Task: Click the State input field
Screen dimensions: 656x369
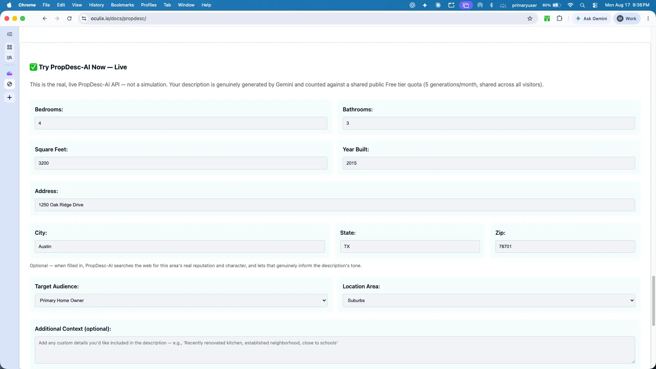Action: [x=410, y=247]
